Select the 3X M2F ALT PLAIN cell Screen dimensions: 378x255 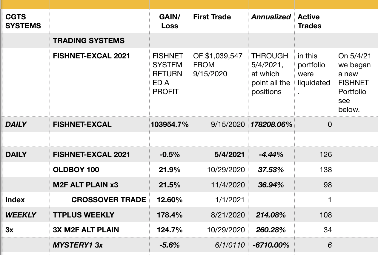(x=86, y=230)
